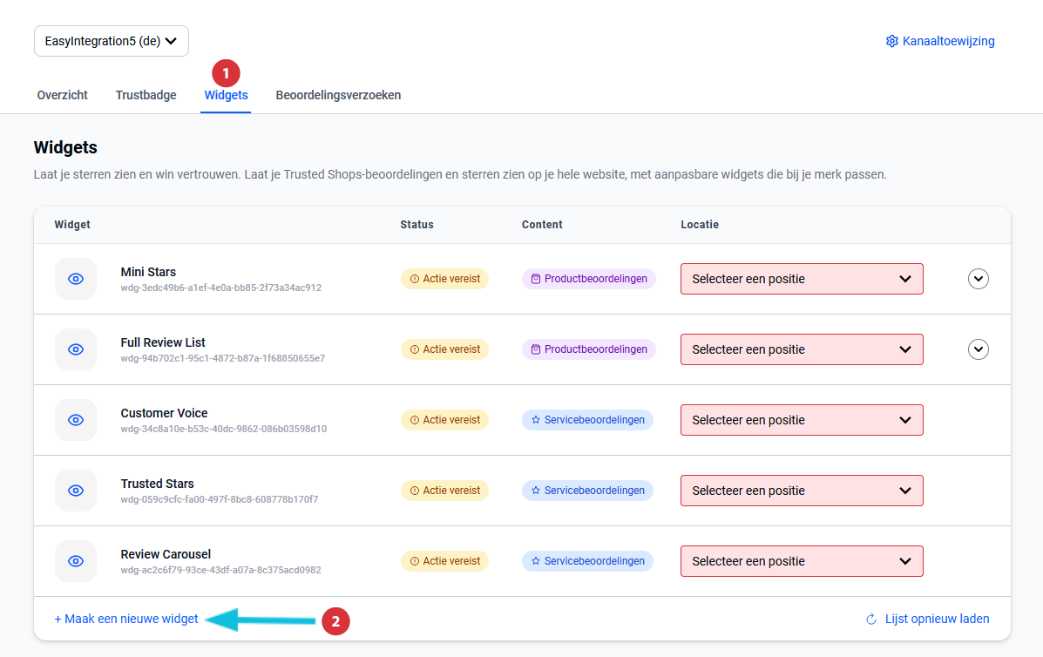Click the bag icon in Full Review List content
The height and width of the screenshot is (657, 1043).
[536, 349]
